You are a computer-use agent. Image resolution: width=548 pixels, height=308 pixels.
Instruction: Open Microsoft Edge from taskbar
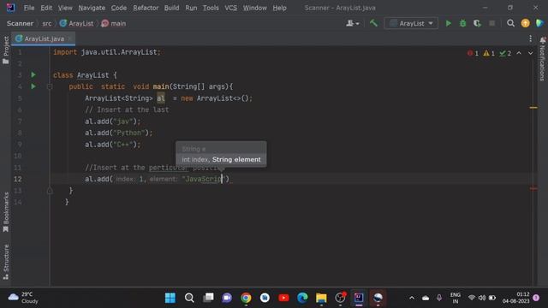coord(302,298)
